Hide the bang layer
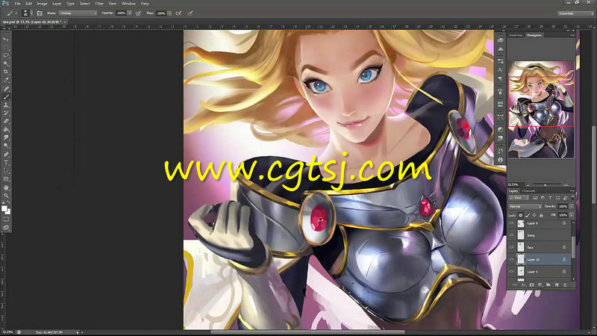Screen dimensions: 597x336 511,235
